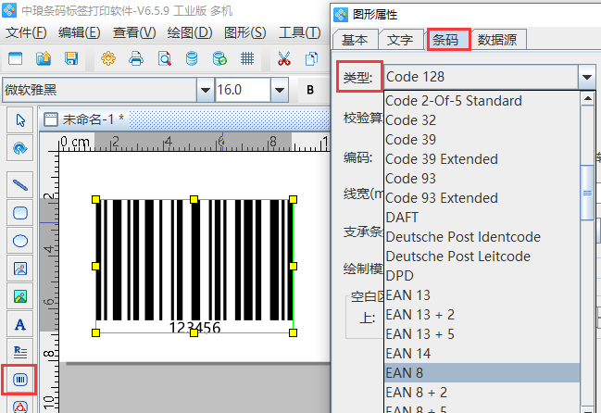Choose EAN 14 barcode type
Screen dimensions: 601x413
(482, 354)
